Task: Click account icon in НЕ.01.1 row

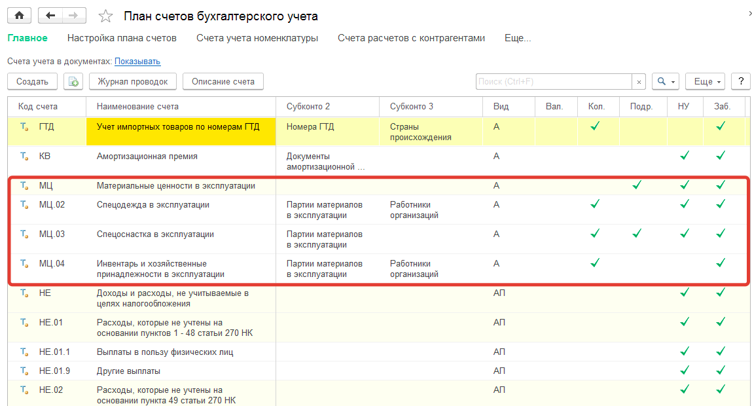Action: click(24, 352)
